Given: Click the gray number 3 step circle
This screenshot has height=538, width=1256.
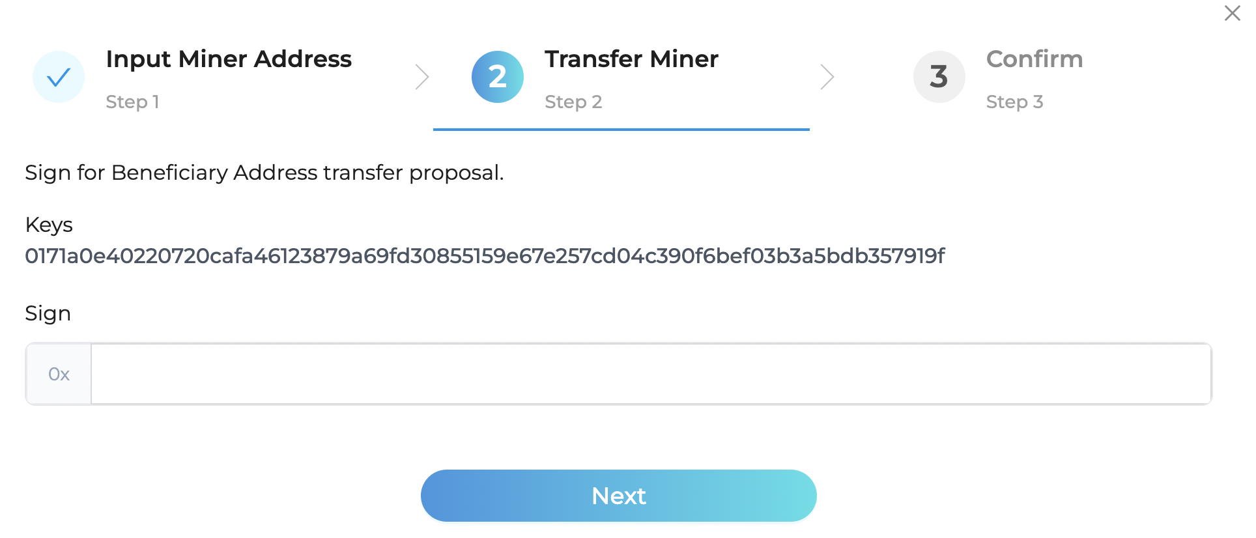Looking at the screenshot, I should tap(939, 77).
